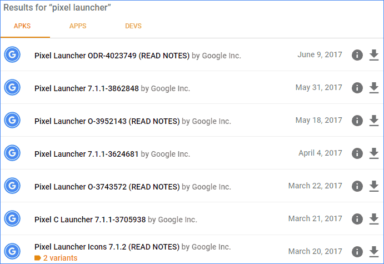Download Pixel Launcher 7.1.1-3624681 APK
Screen dimensions: 384x264
[373, 153]
